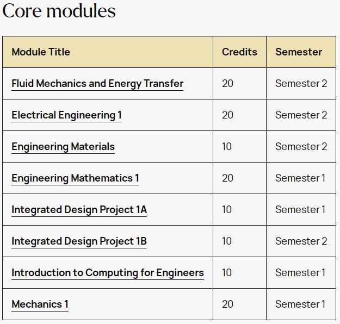Click semester cell for Integrated Design Project 1B

(301, 241)
